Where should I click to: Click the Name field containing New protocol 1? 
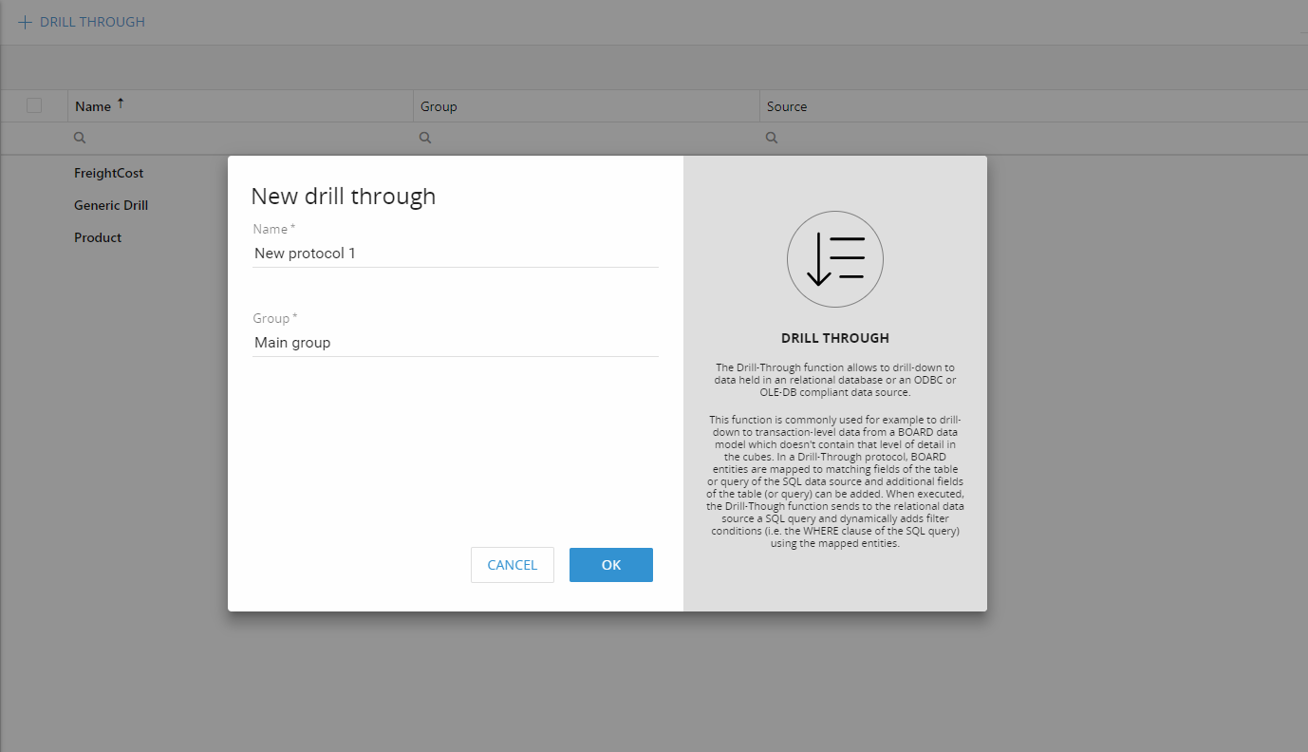pyautogui.click(x=455, y=254)
